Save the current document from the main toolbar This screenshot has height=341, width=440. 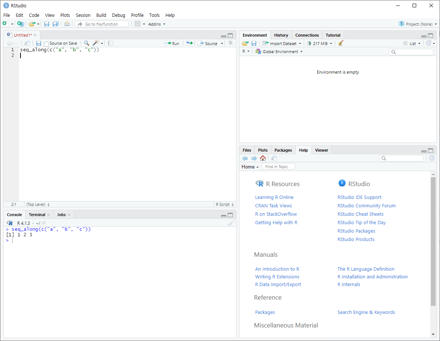(46, 24)
